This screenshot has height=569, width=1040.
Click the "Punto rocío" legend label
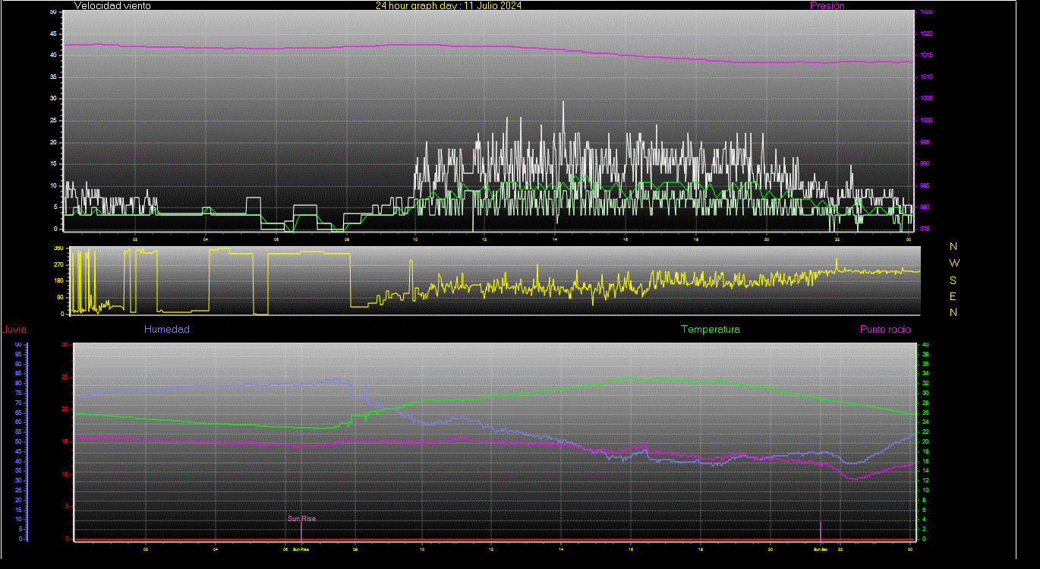[x=885, y=329]
